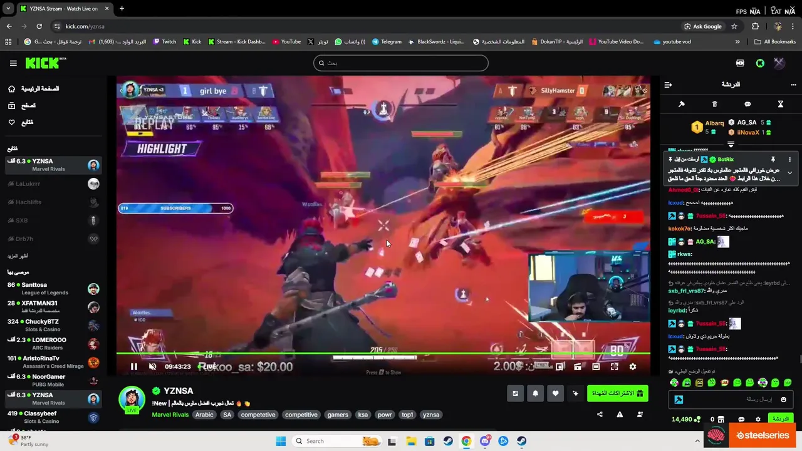Expand gift leaderboard handle
The width and height of the screenshot is (802, 451).
click(x=731, y=144)
